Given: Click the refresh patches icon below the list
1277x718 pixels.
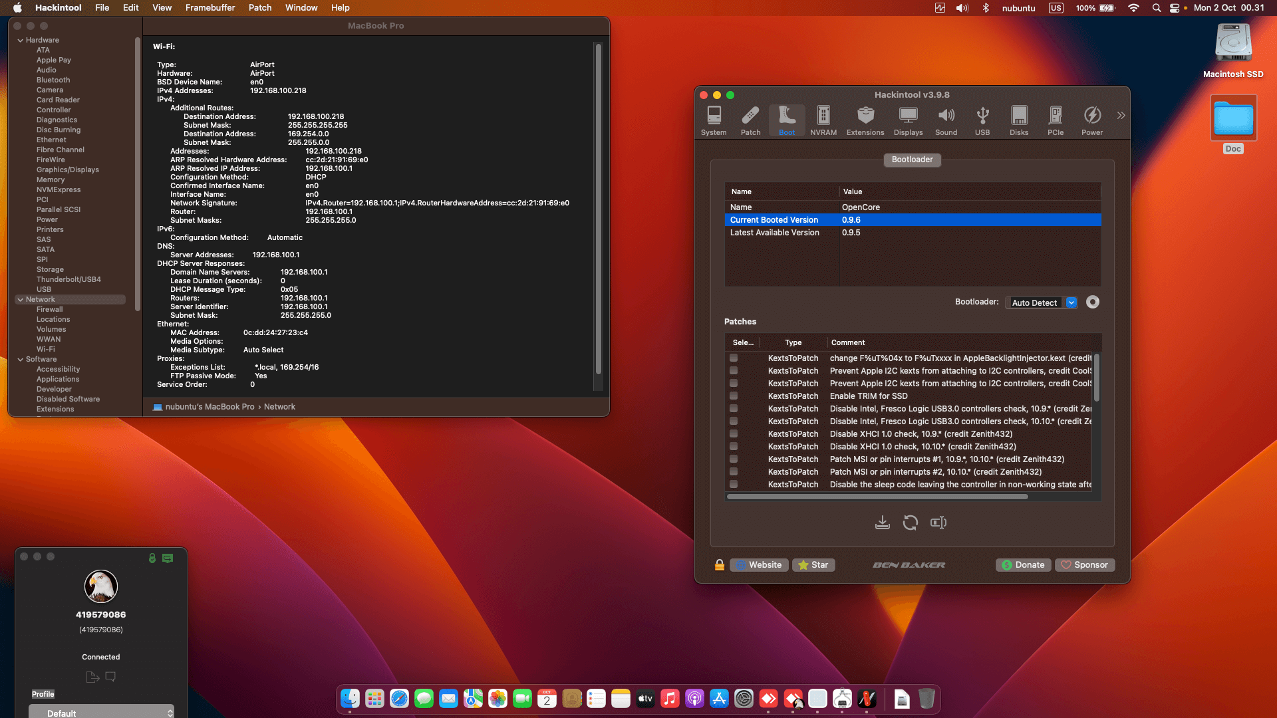Looking at the screenshot, I should pyautogui.click(x=910, y=523).
